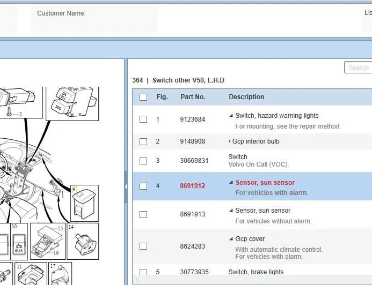Expand the Gcp cover entry
372x285 pixels.
point(231,239)
